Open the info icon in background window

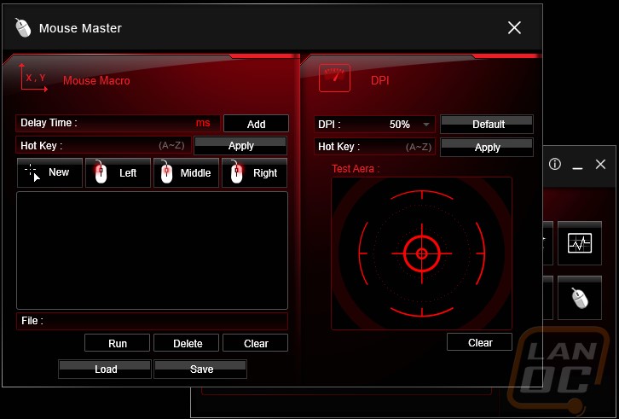555,164
